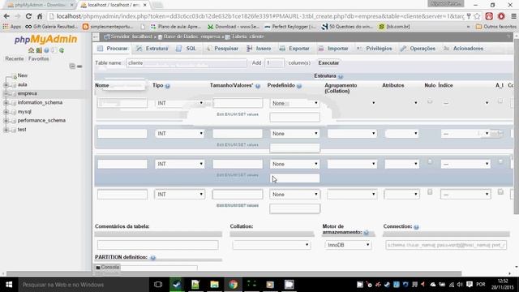Click the Table name input field
Screen dimensions: 519x292
[x=187, y=63]
